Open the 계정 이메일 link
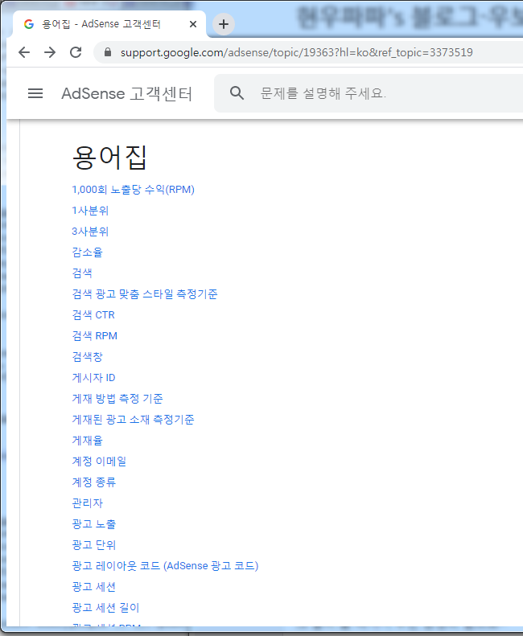The width and height of the screenshot is (523, 636). tap(99, 462)
